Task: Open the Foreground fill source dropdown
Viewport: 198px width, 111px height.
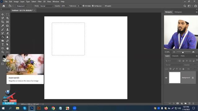Action: click(21, 6)
